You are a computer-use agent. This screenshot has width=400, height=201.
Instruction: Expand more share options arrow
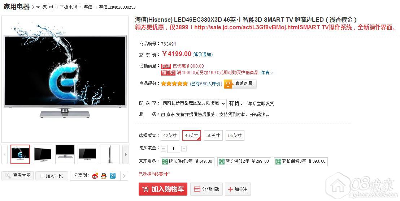point(124,176)
